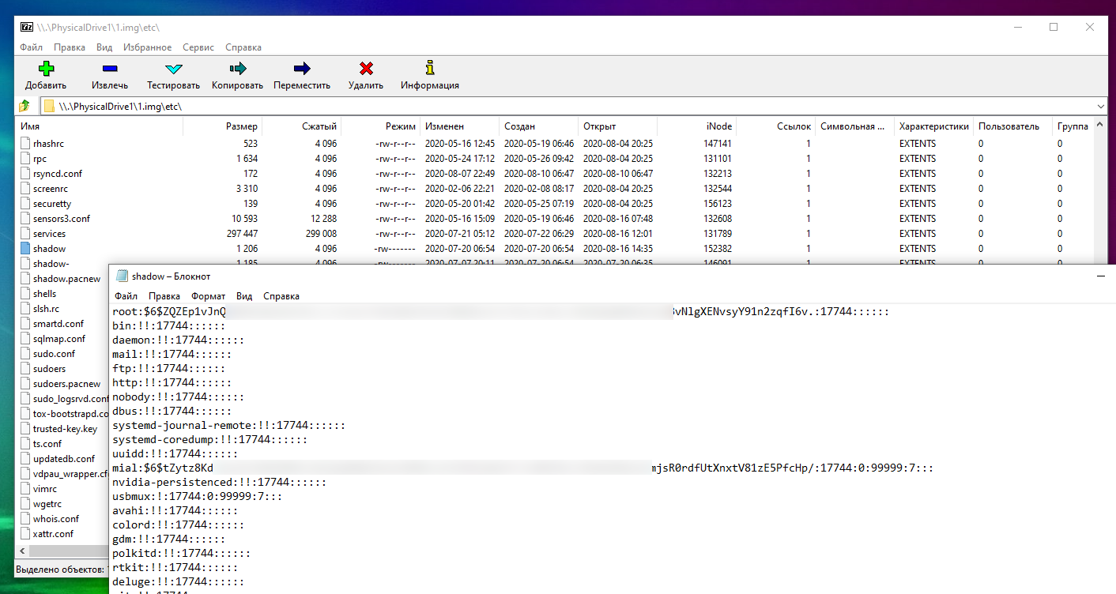Run the Тестировать (Test) toolbar icon
The width and height of the screenshot is (1116, 594).
click(x=173, y=69)
